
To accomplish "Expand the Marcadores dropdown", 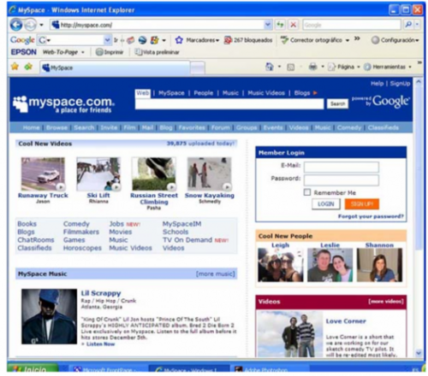I will (217, 40).
